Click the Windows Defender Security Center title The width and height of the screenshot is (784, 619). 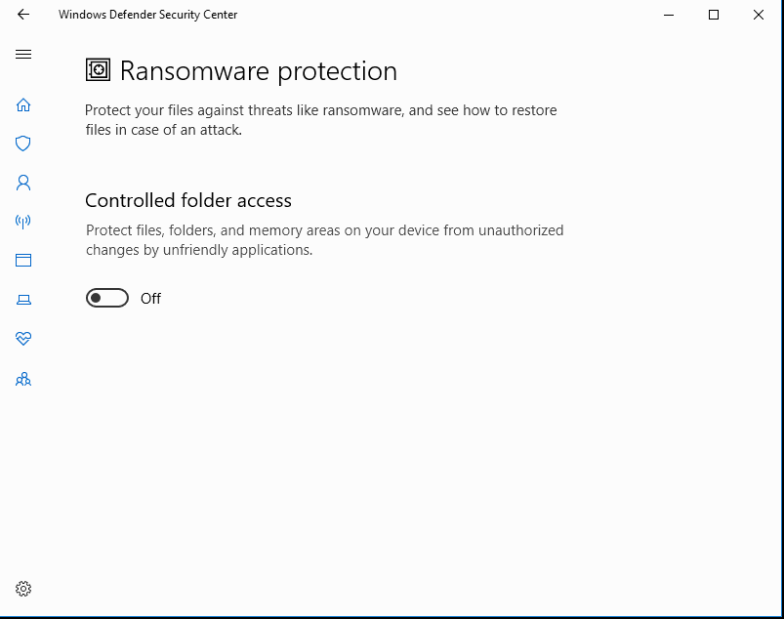coord(148,15)
